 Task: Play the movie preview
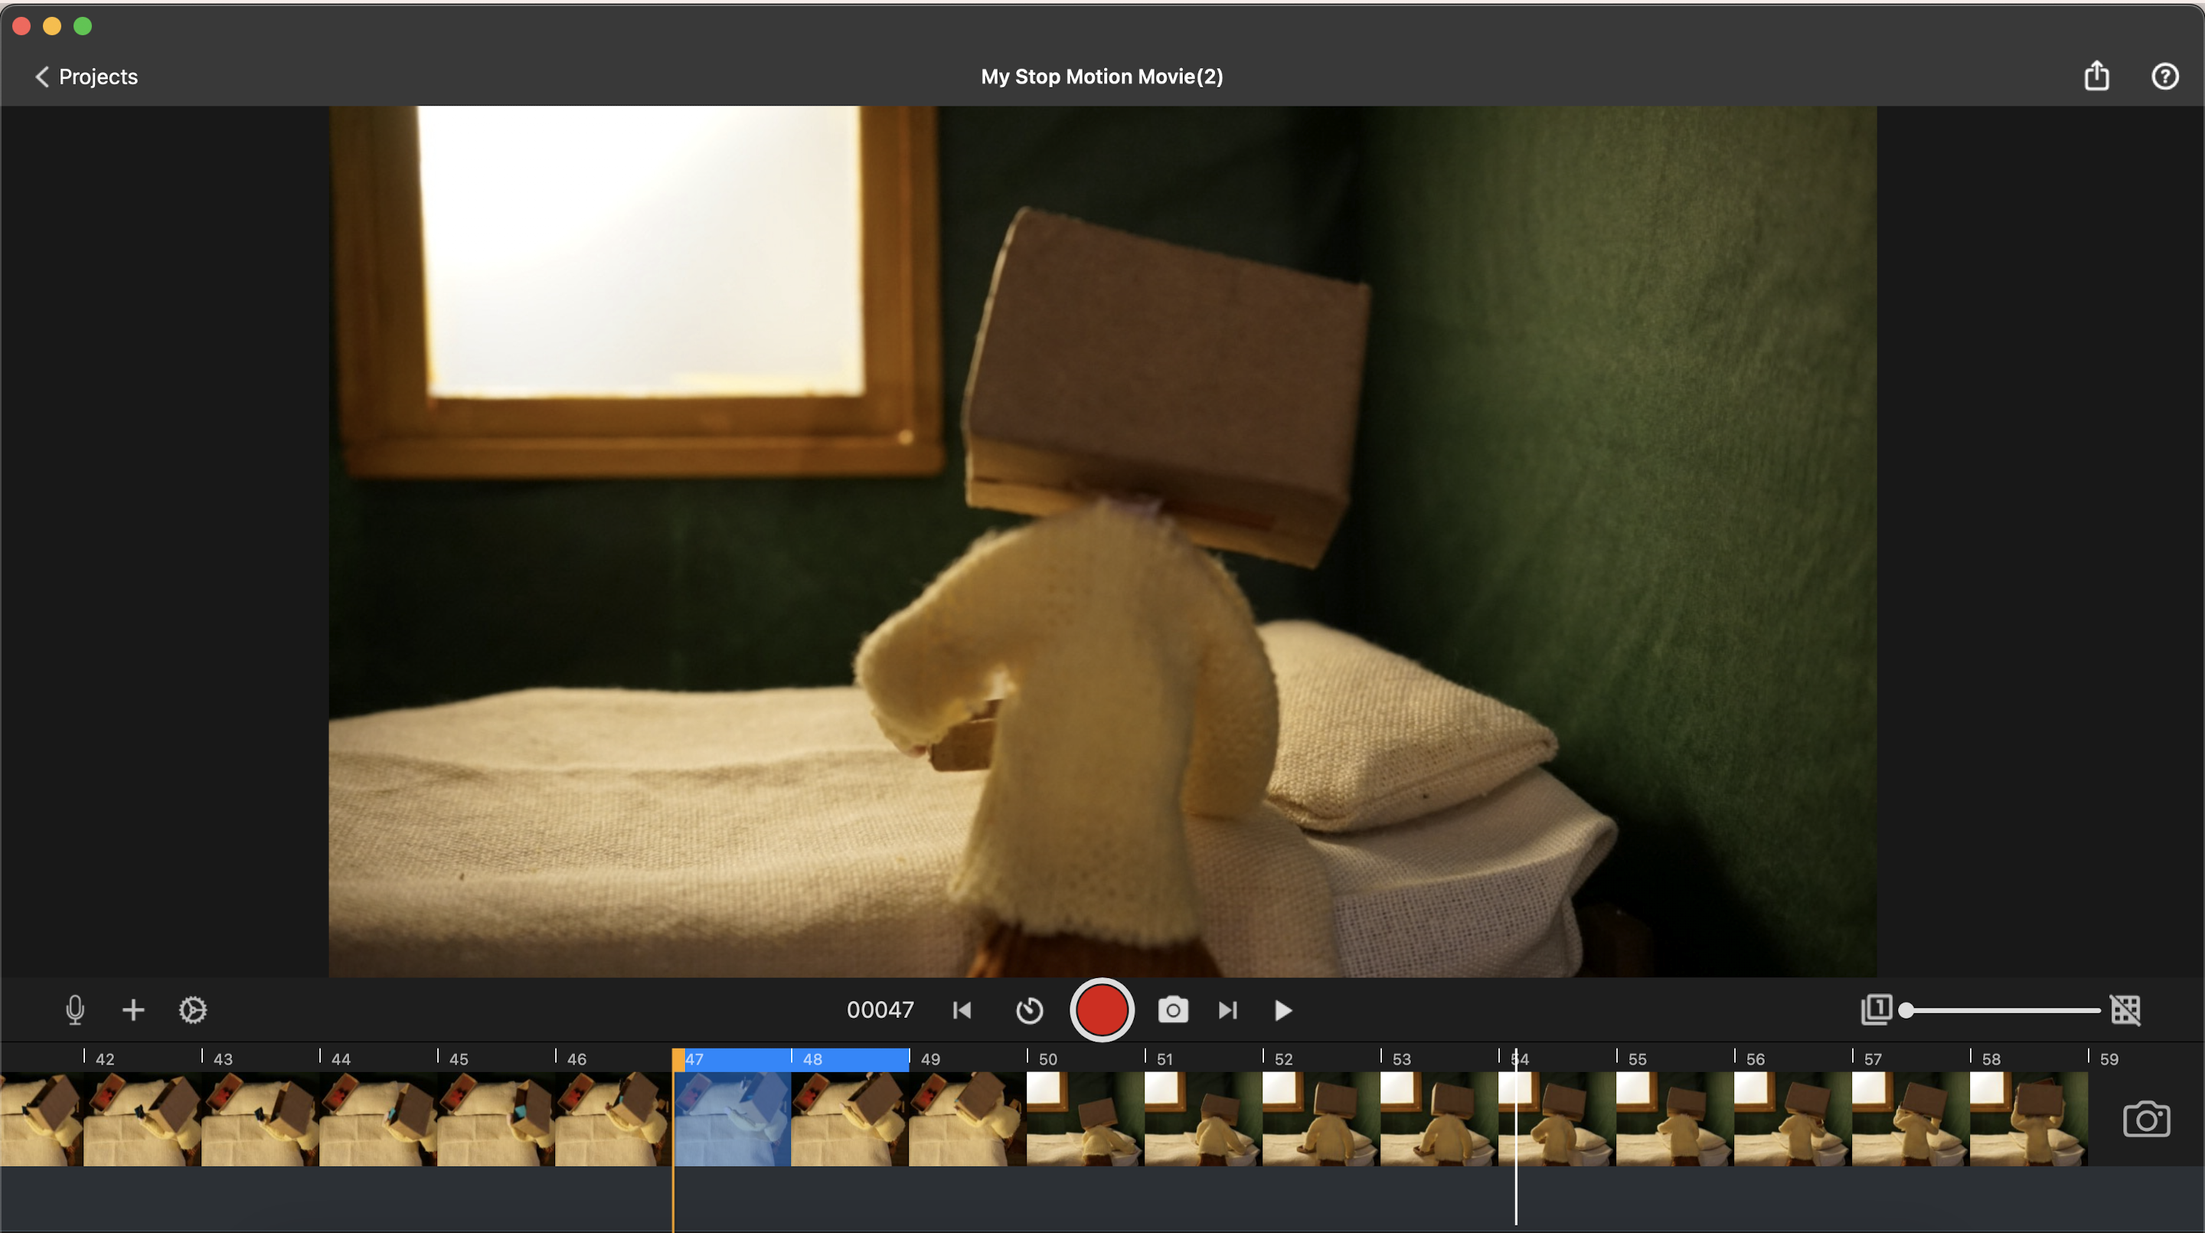1282,1010
